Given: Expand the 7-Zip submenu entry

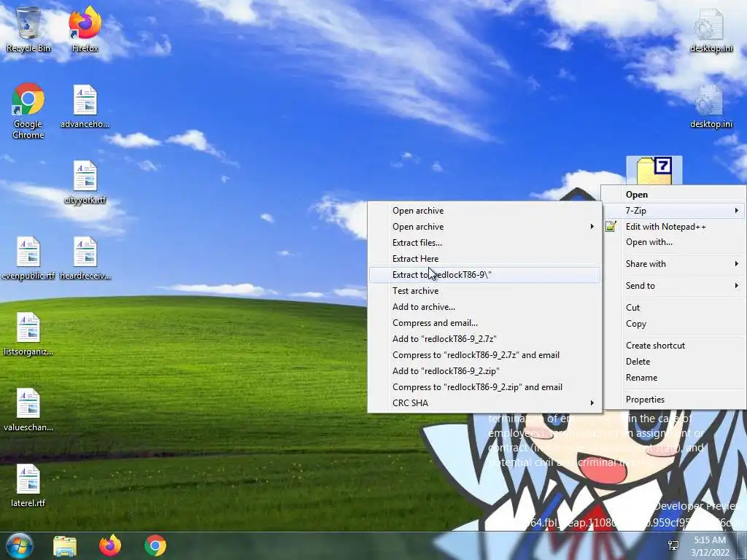Looking at the screenshot, I should point(673,211).
